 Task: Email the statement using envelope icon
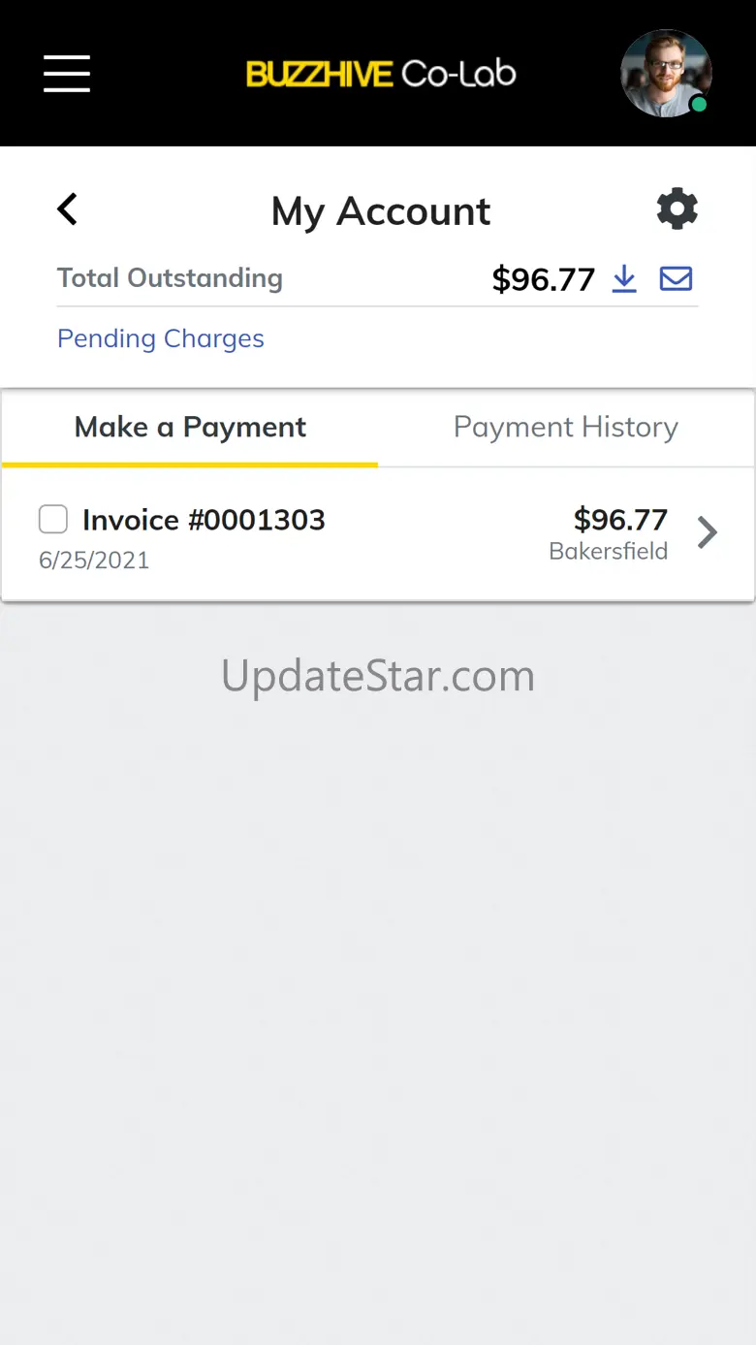tap(676, 279)
